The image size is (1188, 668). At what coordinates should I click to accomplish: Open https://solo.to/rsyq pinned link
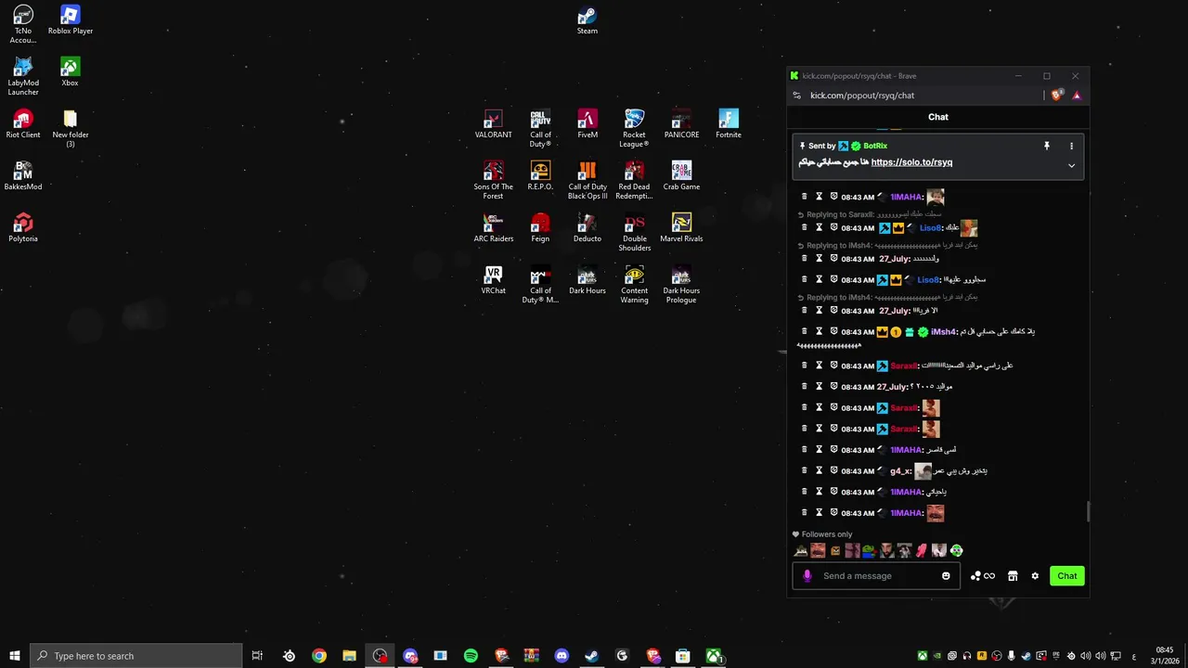click(911, 162)
